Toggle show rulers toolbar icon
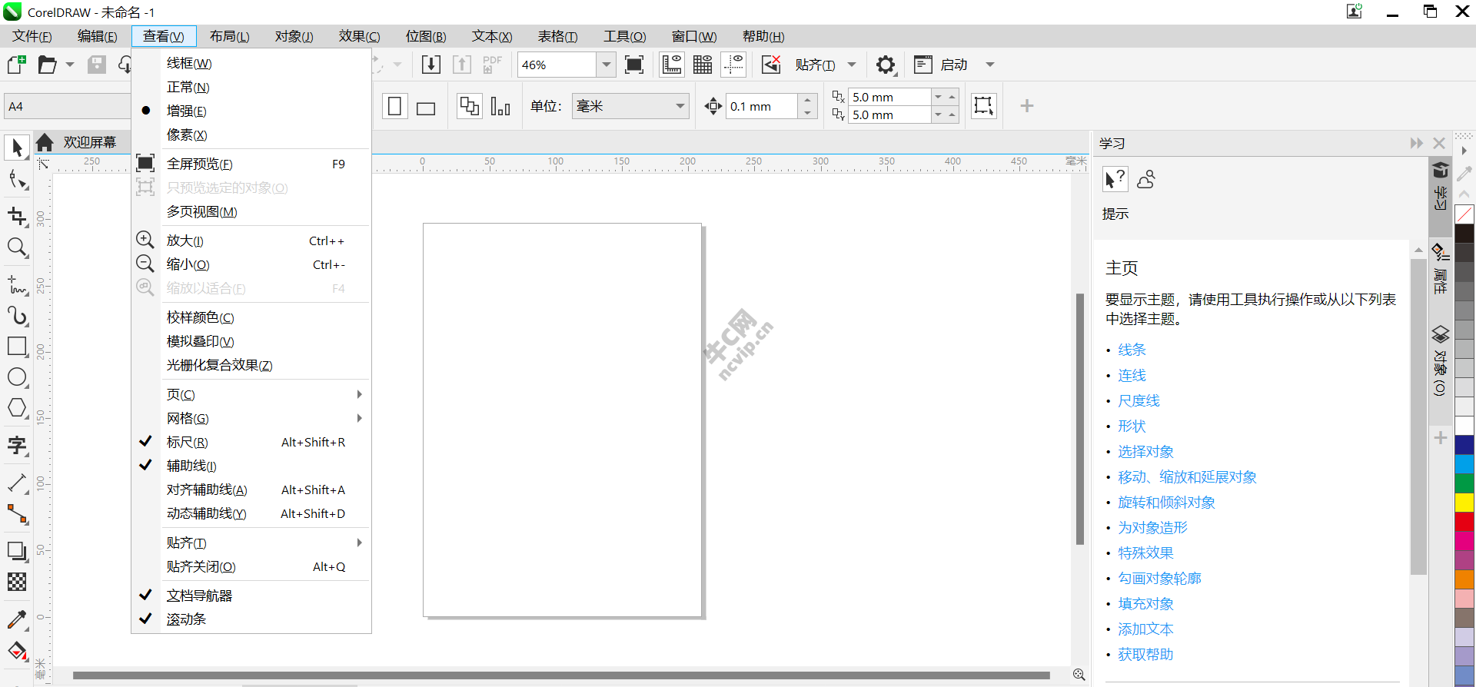 point(672,65)
